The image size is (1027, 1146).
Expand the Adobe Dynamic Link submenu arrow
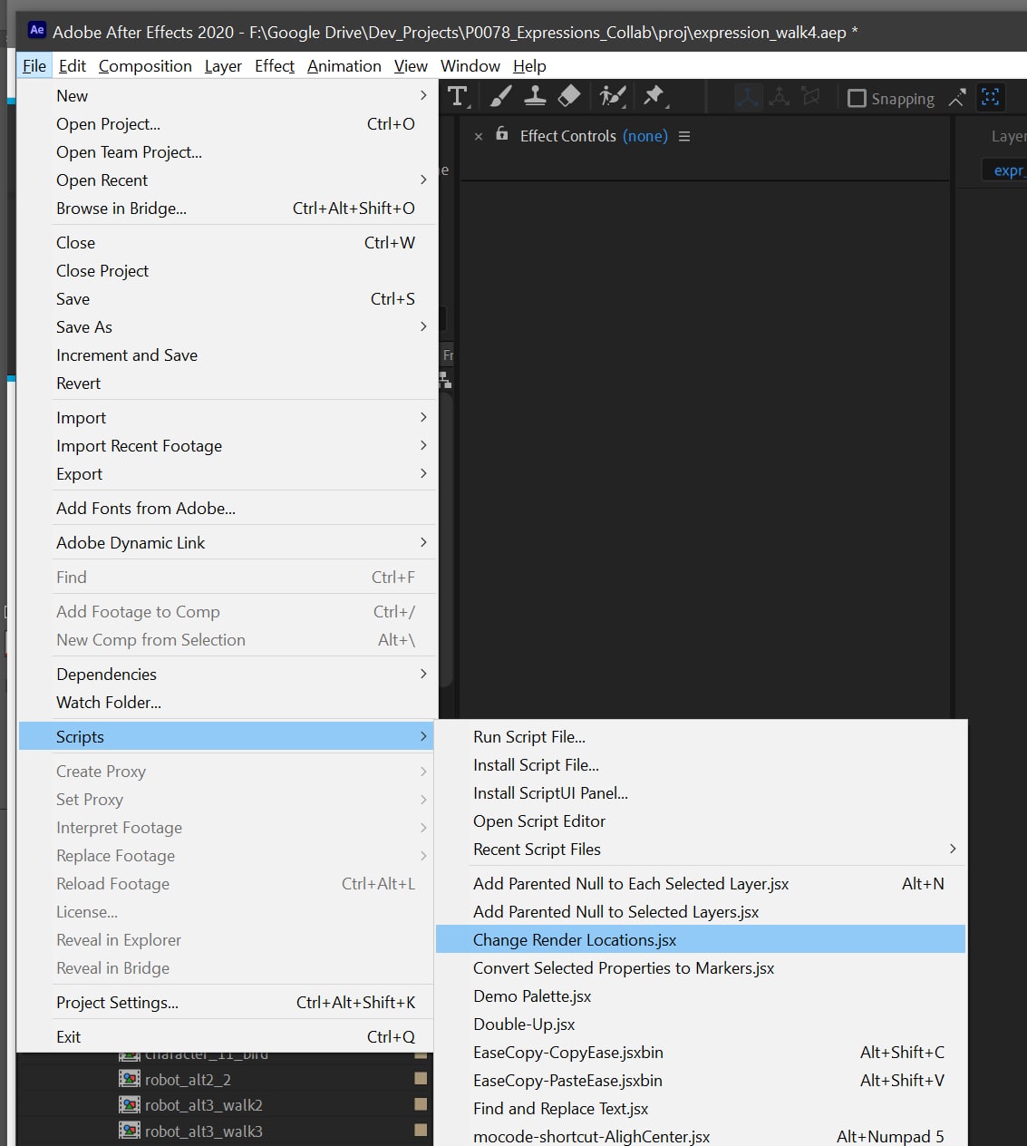coord(423,542)
